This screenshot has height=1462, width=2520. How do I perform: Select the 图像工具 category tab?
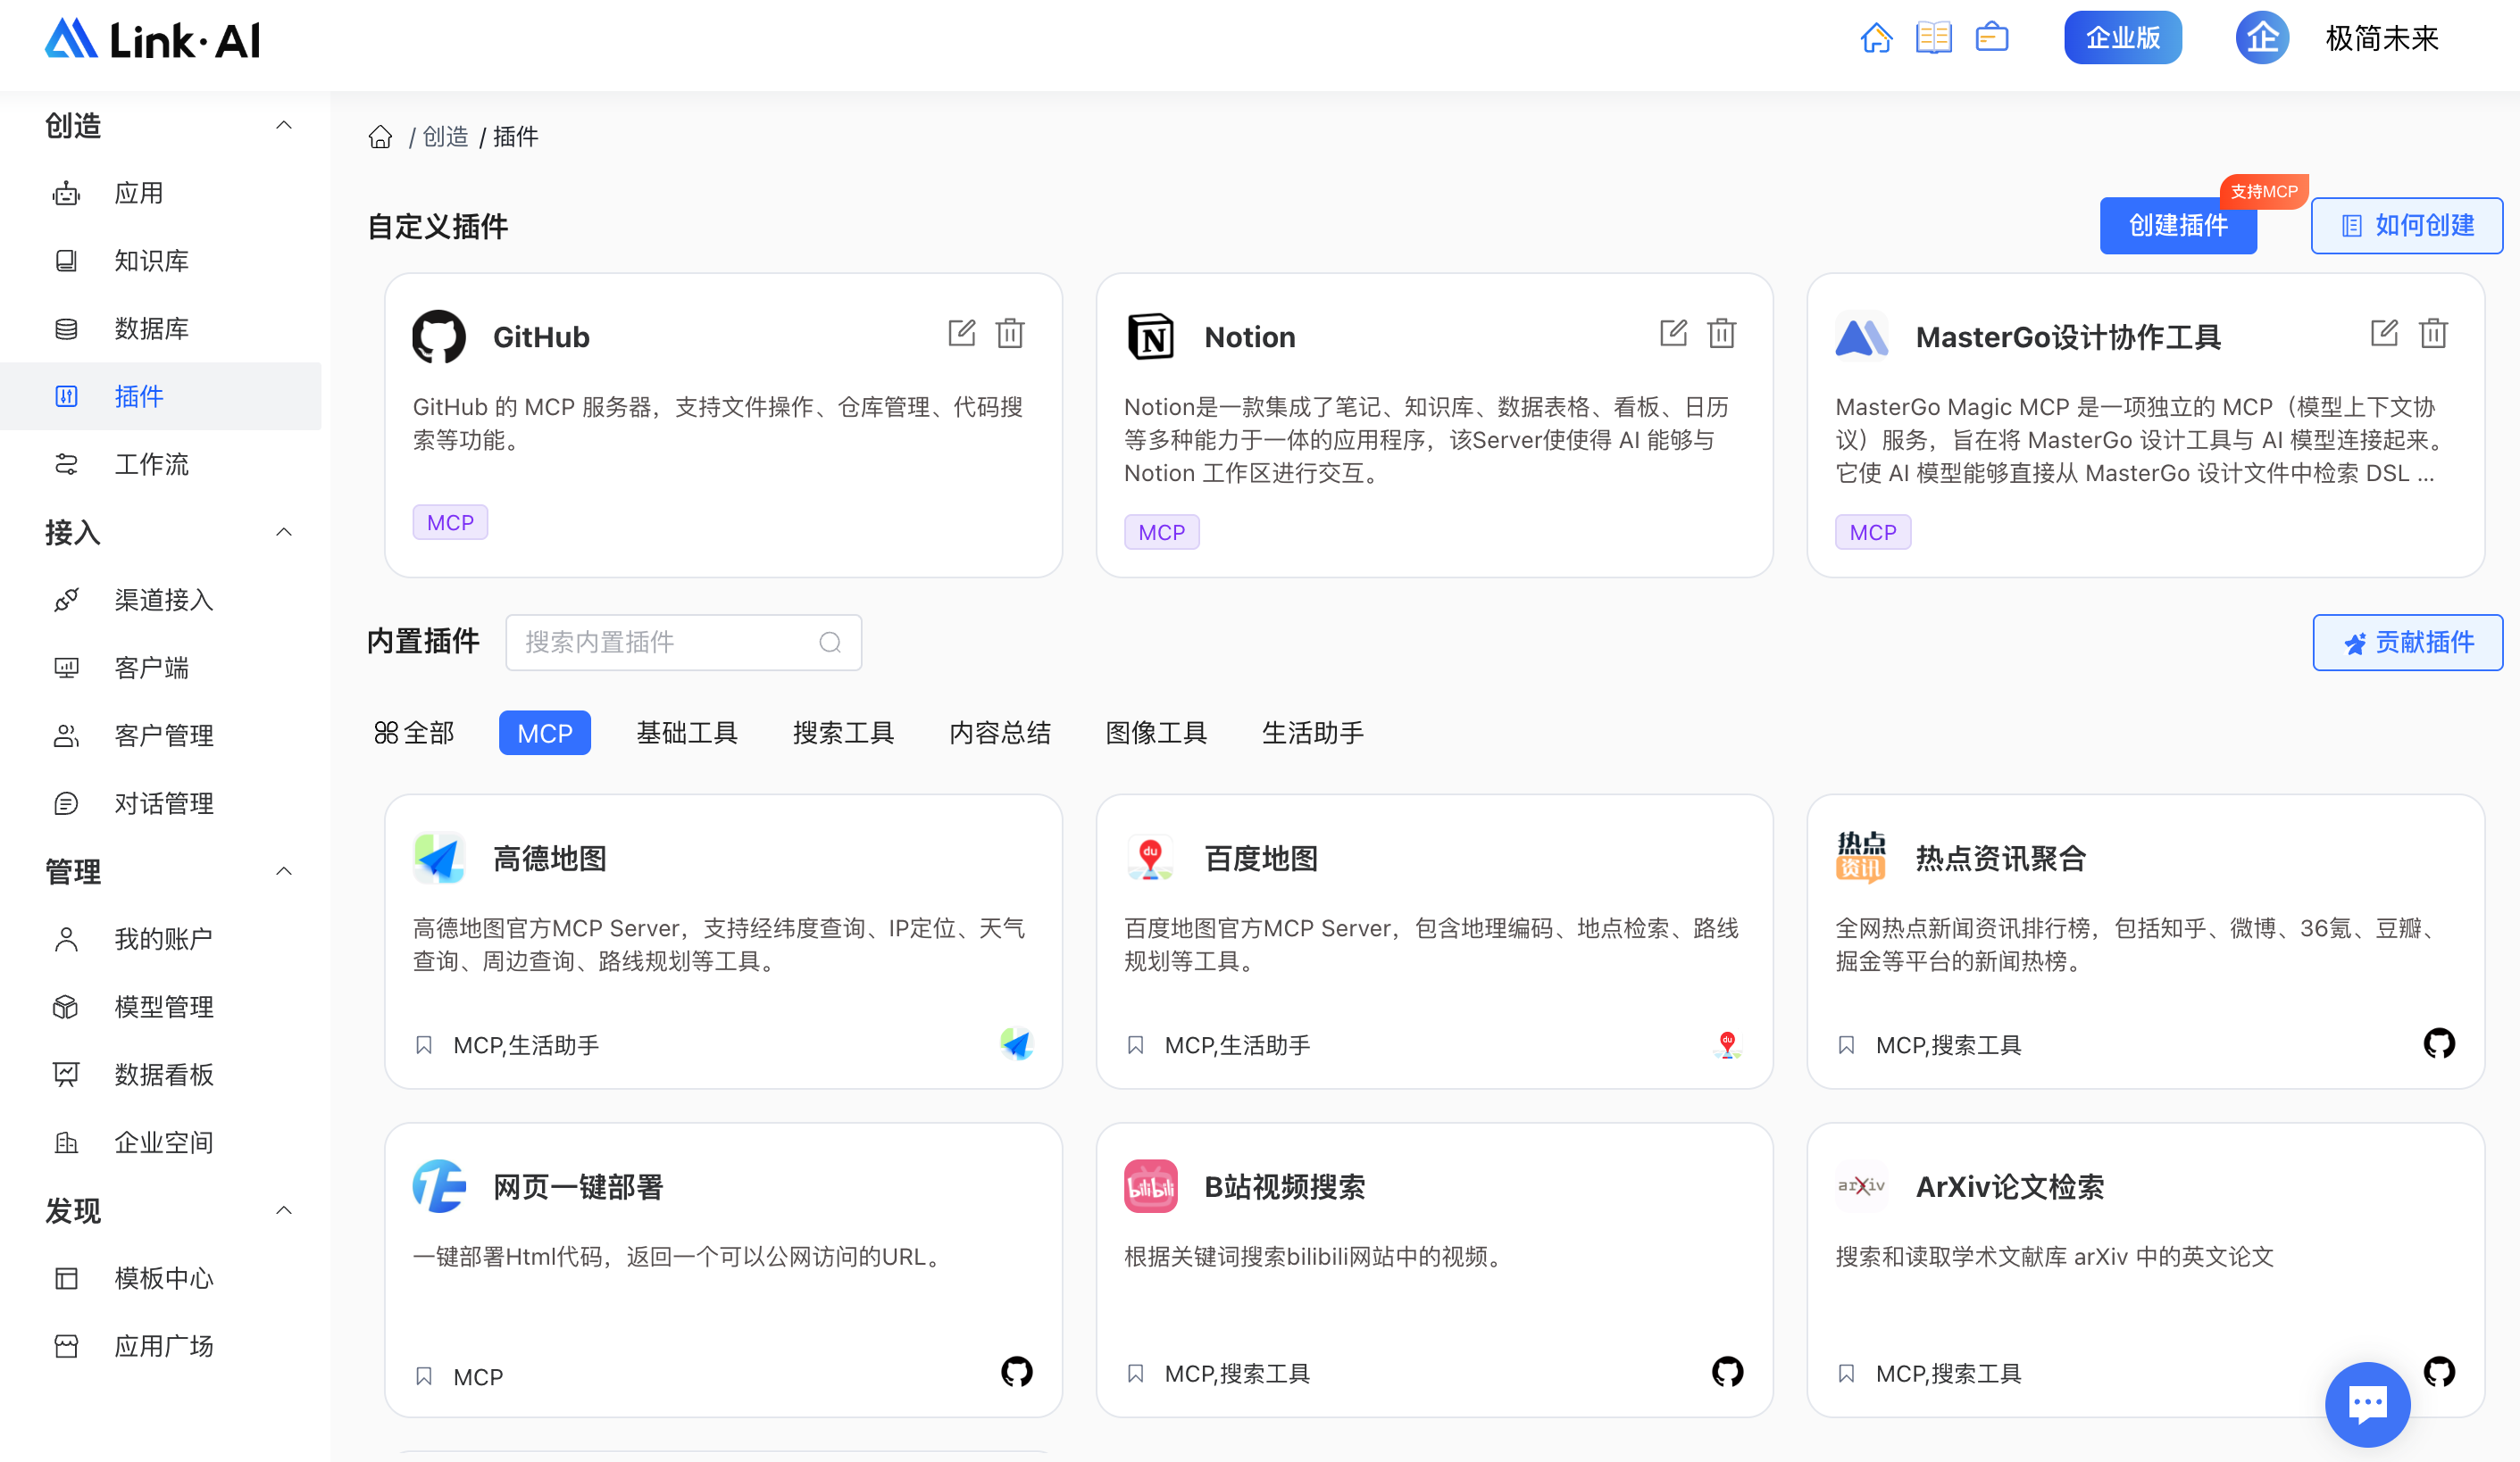[1156, 733]
